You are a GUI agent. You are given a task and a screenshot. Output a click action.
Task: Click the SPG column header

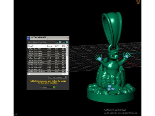tap(64, 46)
